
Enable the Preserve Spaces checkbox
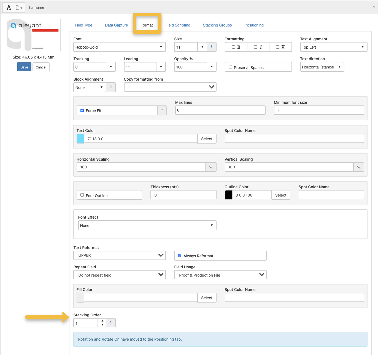[230, 67]
